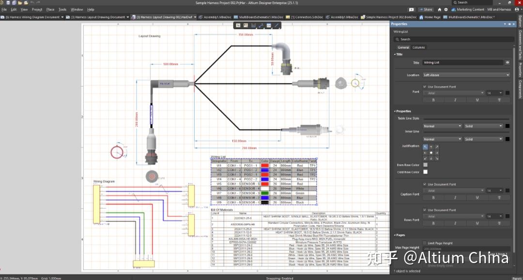
Task: Select the line tool in floating toolbar
Action: pos(277,25)
